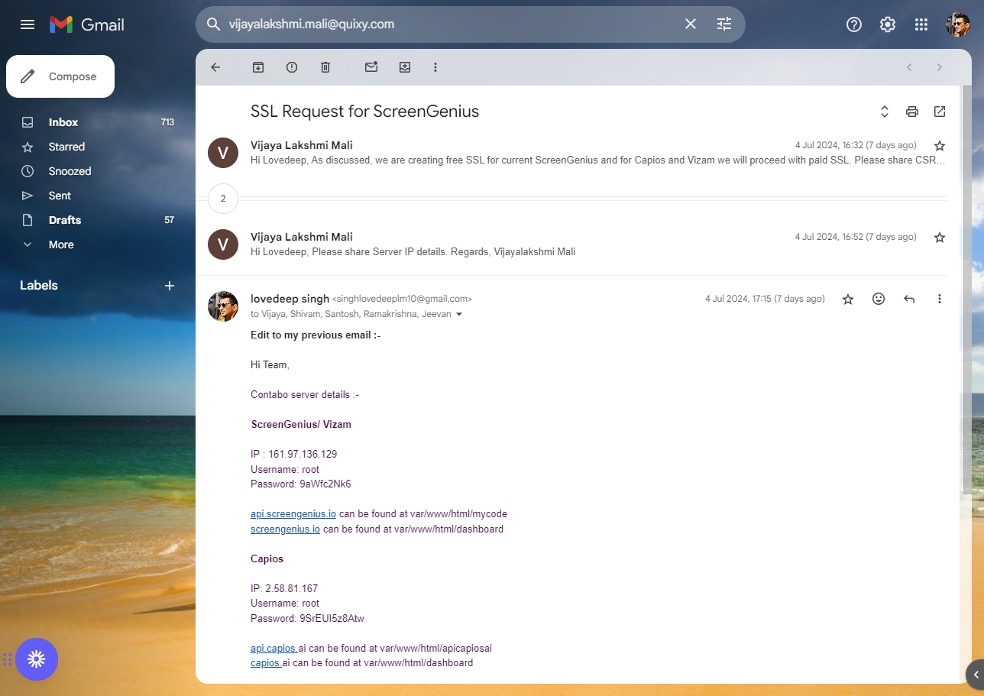Click the email vertical scrollbar
This screenshot has width=984, height=696.
tap(967, 290)
